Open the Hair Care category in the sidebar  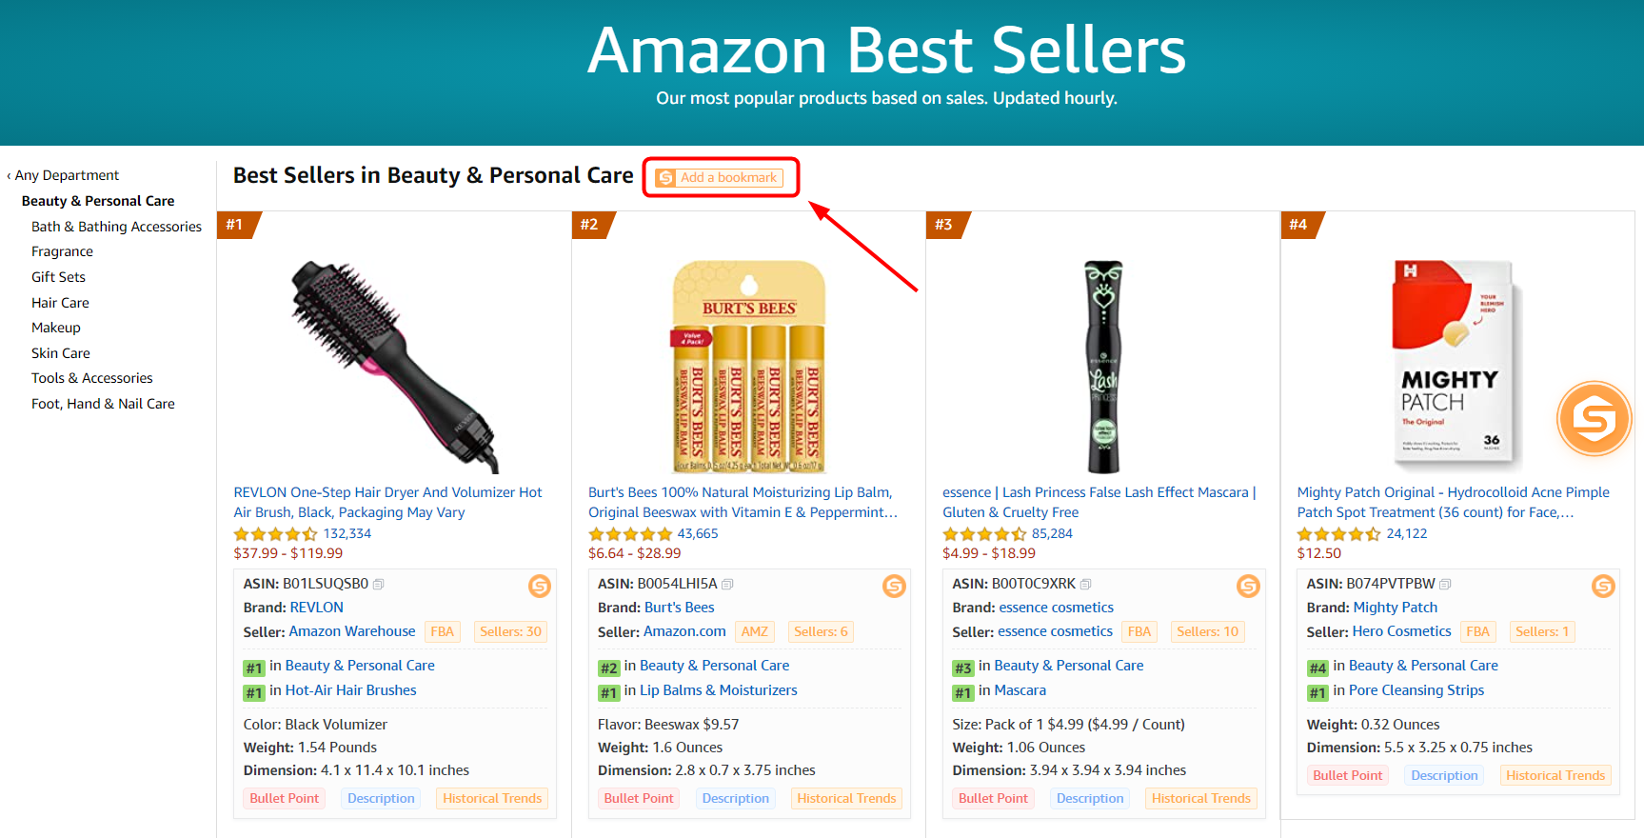(60, 303)
